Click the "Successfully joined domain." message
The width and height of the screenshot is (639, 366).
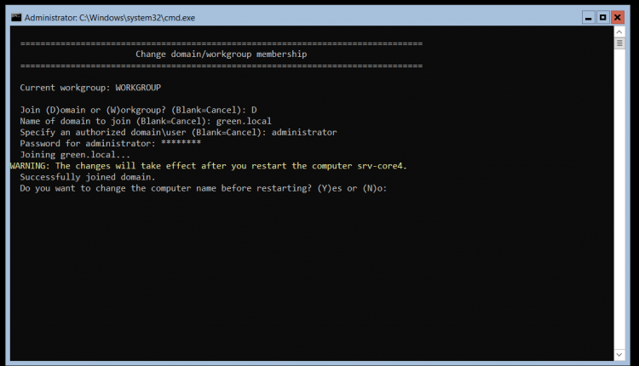click(x=87, y=177)
